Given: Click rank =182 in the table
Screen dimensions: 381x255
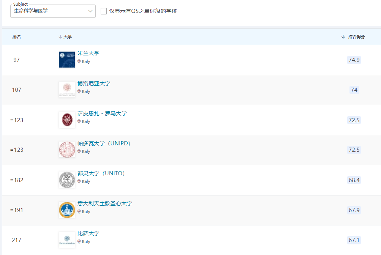Looking at the screenshot, I should (x=17, y=180).
